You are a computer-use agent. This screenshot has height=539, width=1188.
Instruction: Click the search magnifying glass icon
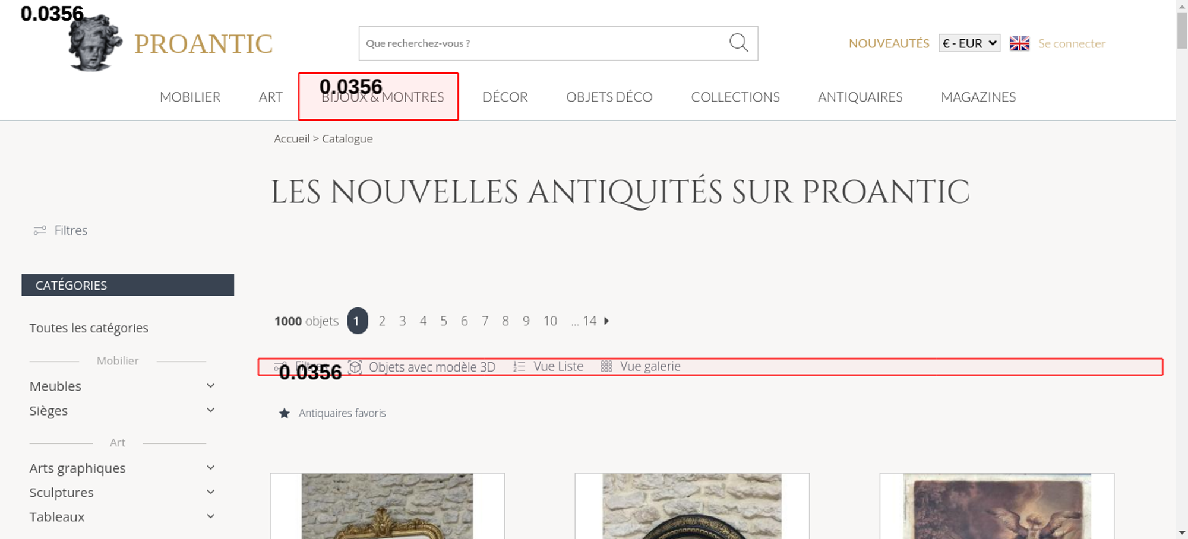[x=738, y=43]
